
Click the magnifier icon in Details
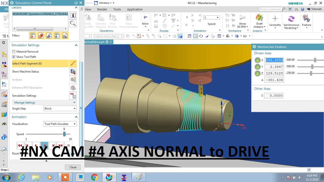pyautogui.click(x=73, y=24)
